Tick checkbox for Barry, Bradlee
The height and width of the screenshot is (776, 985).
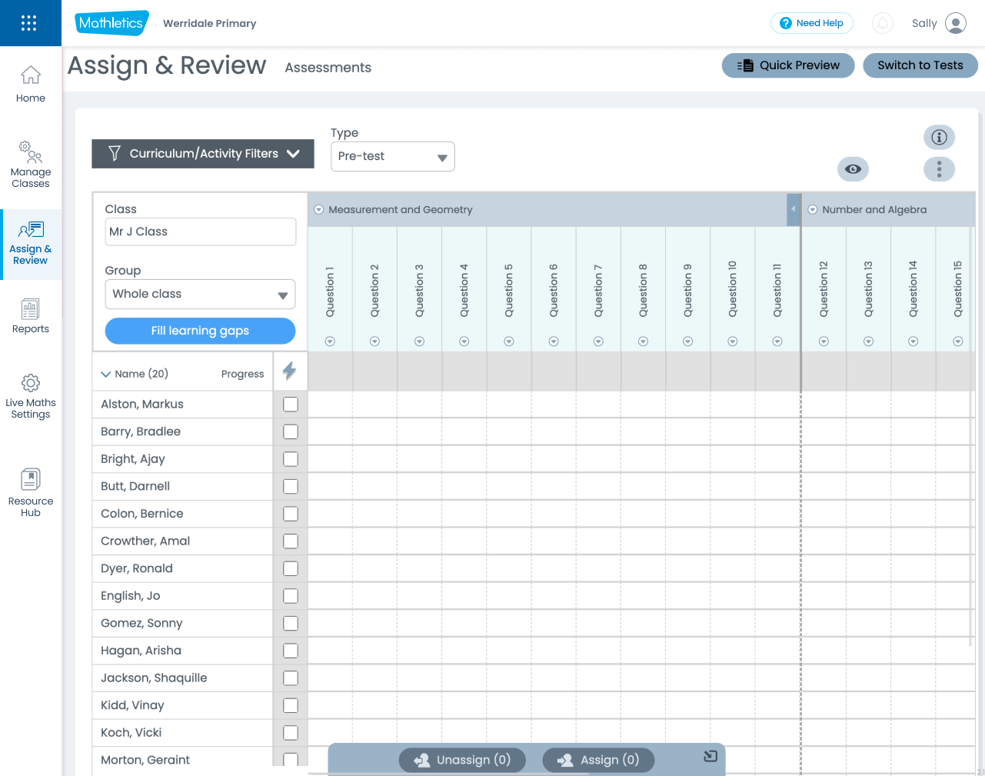291,431
